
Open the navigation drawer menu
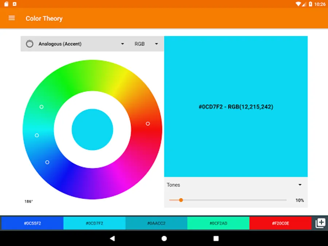(x=11, y=18)
